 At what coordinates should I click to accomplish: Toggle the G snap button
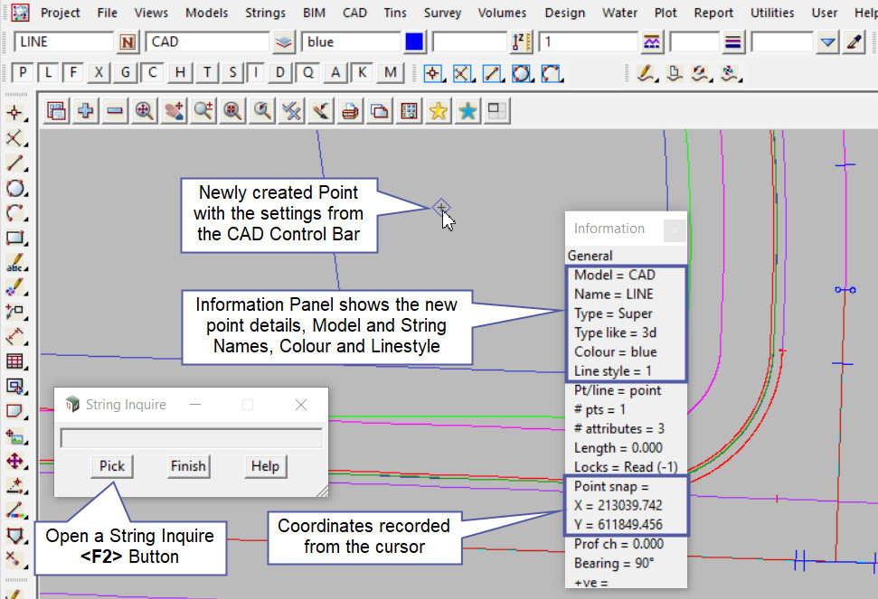pyautogui.click(x=126, y=73)
